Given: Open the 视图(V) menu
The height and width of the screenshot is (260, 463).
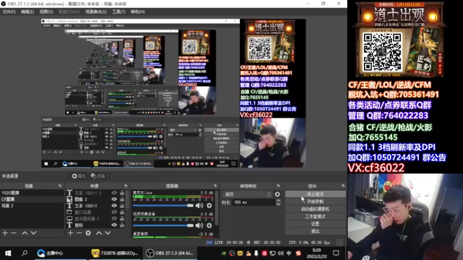Looking at the screenshot, I should point(46,12).
